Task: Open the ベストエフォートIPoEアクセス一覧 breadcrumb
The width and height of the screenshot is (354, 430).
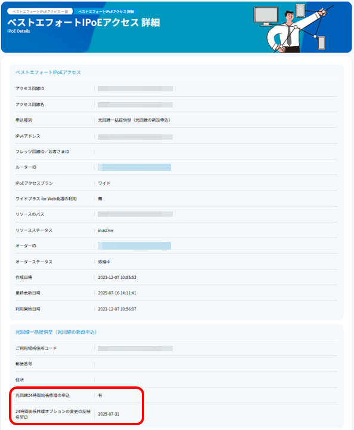Action: pos(40,11)
